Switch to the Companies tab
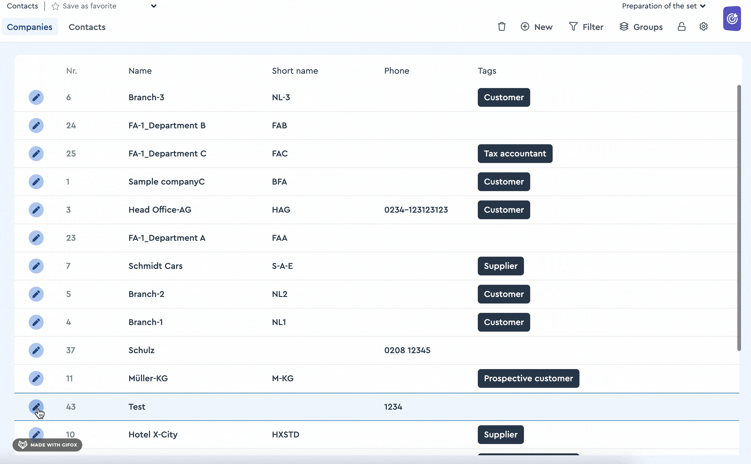The height and width of the screenshot is (464, 751). (30, 26)
